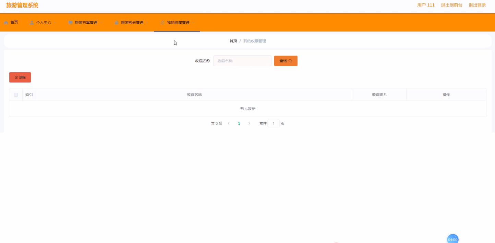Expand the 旅游购买管理 dropdown arrow
The height and width of the screenshot is (243, 495).
[x=147, y=23]
